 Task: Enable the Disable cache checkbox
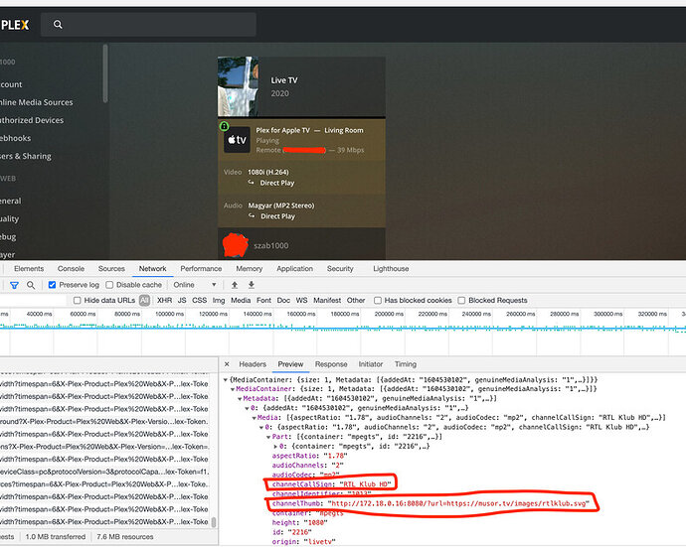click(109, 285)
